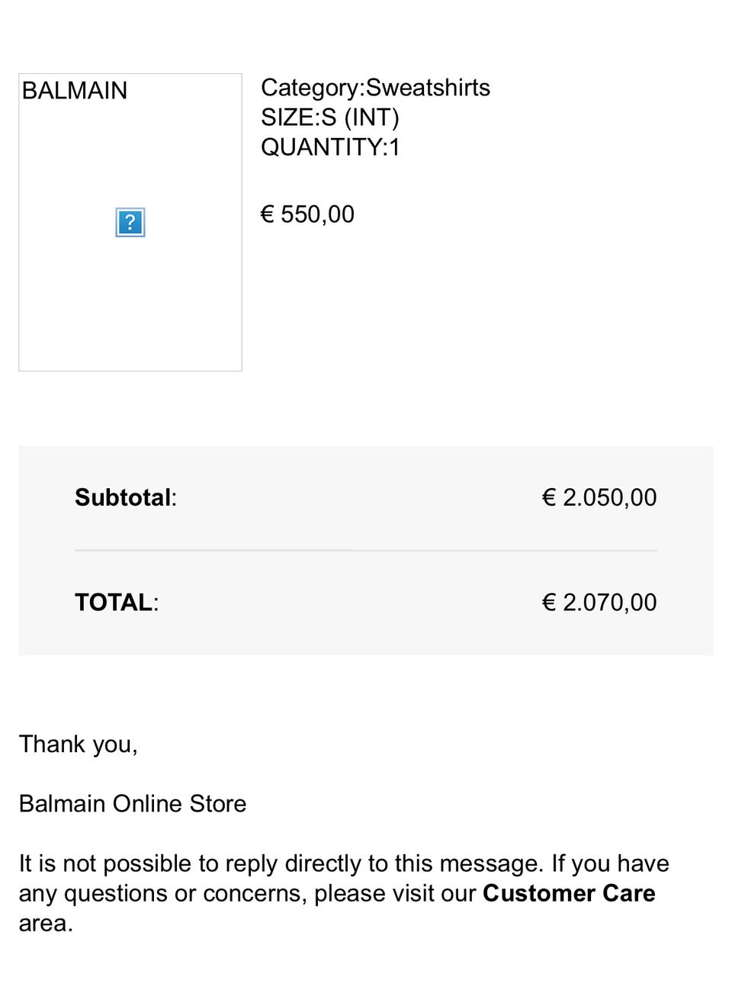Click the SIZE:S (INT) line
This screenshot has width=732, height=987.
(329, 117)
